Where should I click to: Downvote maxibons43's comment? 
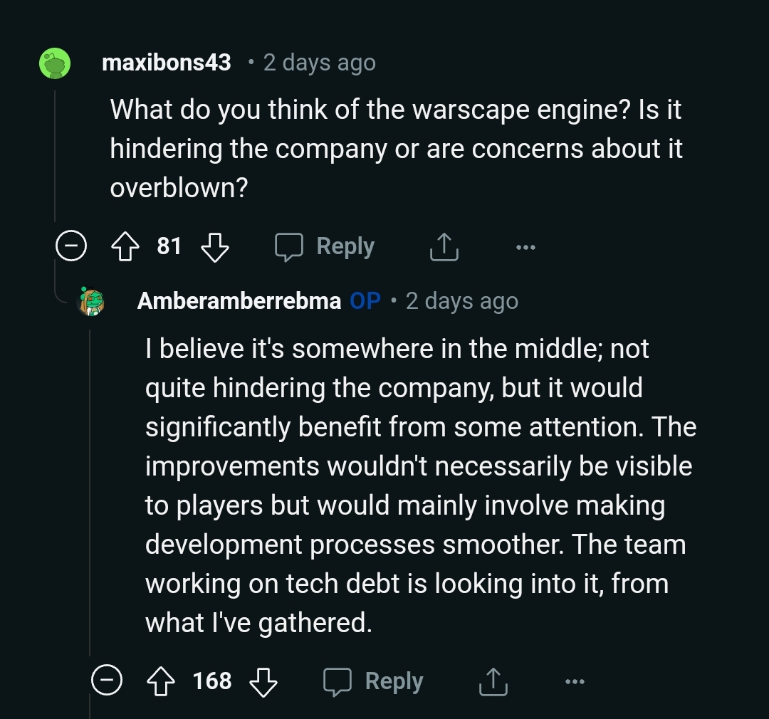pyautogui.click(x=215, y=246)
